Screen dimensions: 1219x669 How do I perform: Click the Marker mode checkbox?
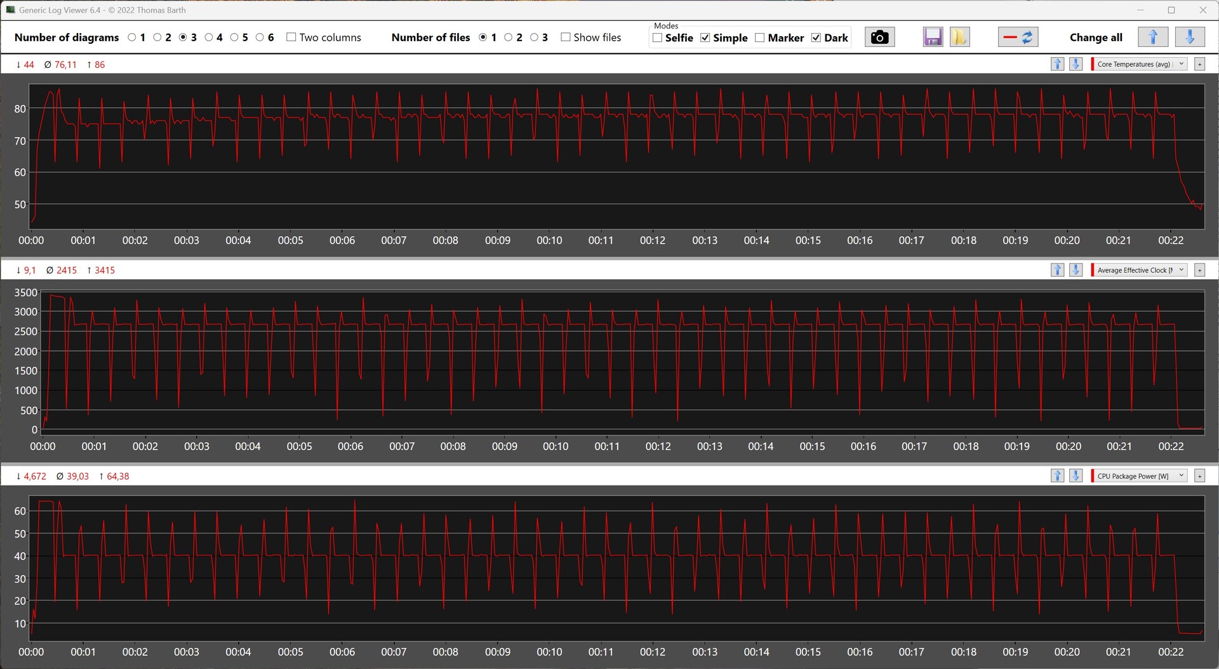760,38
